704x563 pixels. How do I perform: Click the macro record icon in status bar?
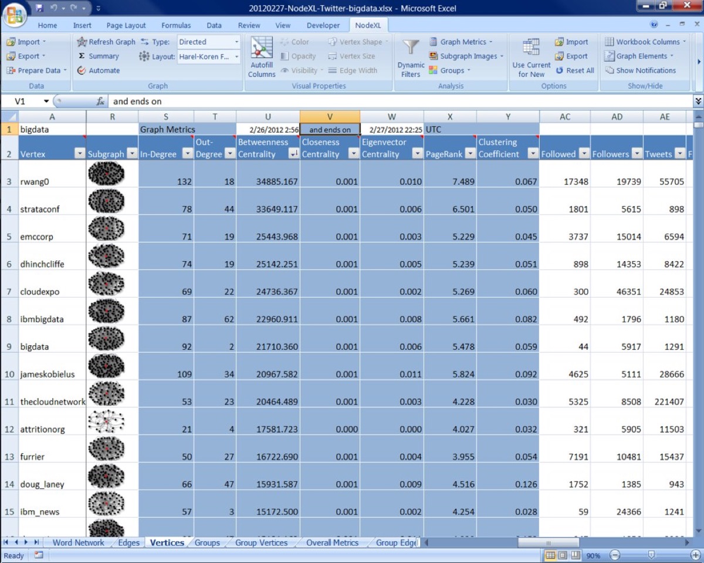click(39, 555)
